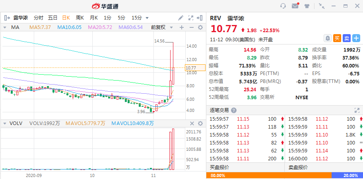This screenshot has width=363, height=179.
Task: Select the 16:00:00 trade row
Action: (x=324, y=158)
